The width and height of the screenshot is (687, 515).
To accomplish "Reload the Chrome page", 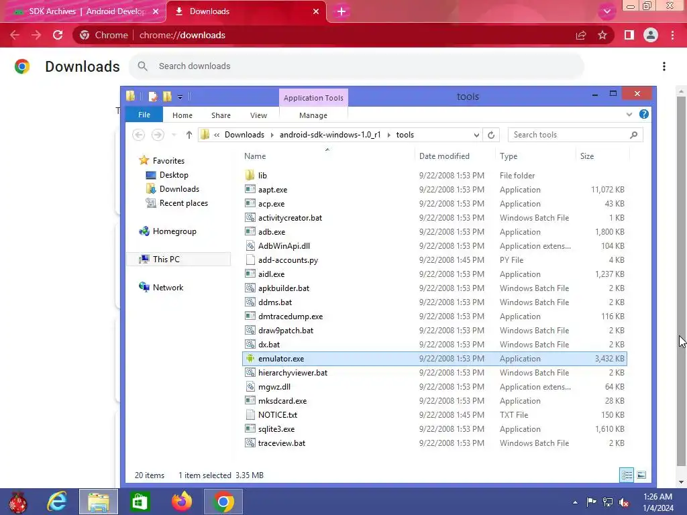I will [x=58, y=35].
